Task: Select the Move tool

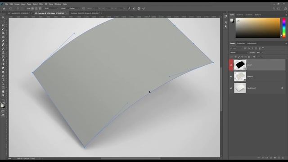Action: pyautogui.click(x=3, y=17)
